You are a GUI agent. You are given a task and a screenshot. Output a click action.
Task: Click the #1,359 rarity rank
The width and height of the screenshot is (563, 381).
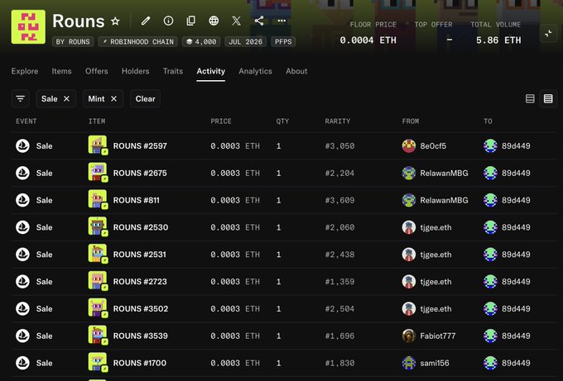click(x=339, y=281)
